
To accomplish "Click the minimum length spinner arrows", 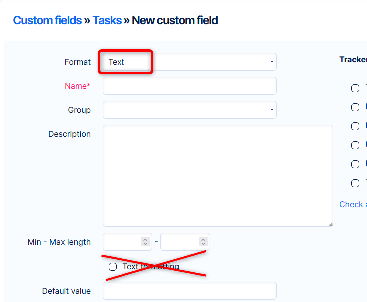I will 145,242.
